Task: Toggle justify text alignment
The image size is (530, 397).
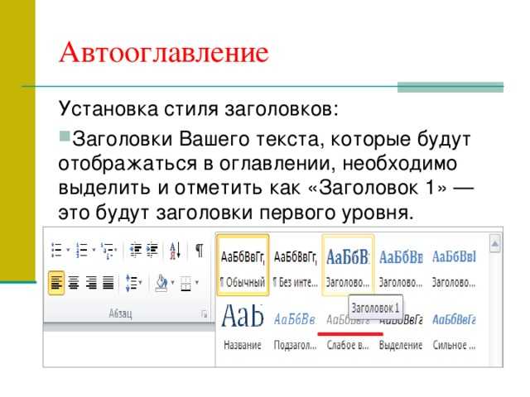Action: tap(108, 283)
